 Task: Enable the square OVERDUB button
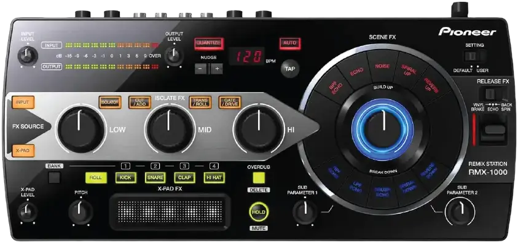(x=259, y=178)
